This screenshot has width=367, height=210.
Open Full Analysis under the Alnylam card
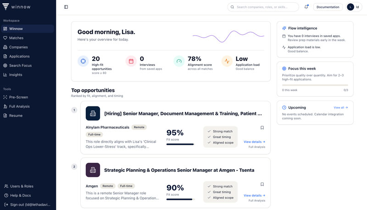(257, 147)
